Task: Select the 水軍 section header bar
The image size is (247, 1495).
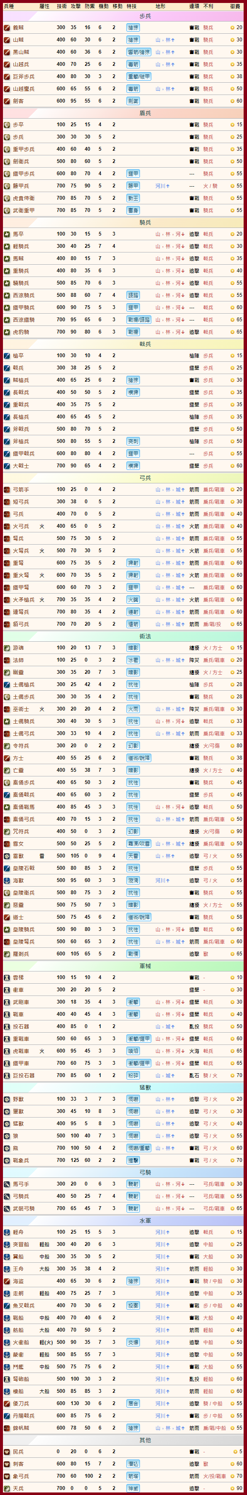Action: (123, 1221)
